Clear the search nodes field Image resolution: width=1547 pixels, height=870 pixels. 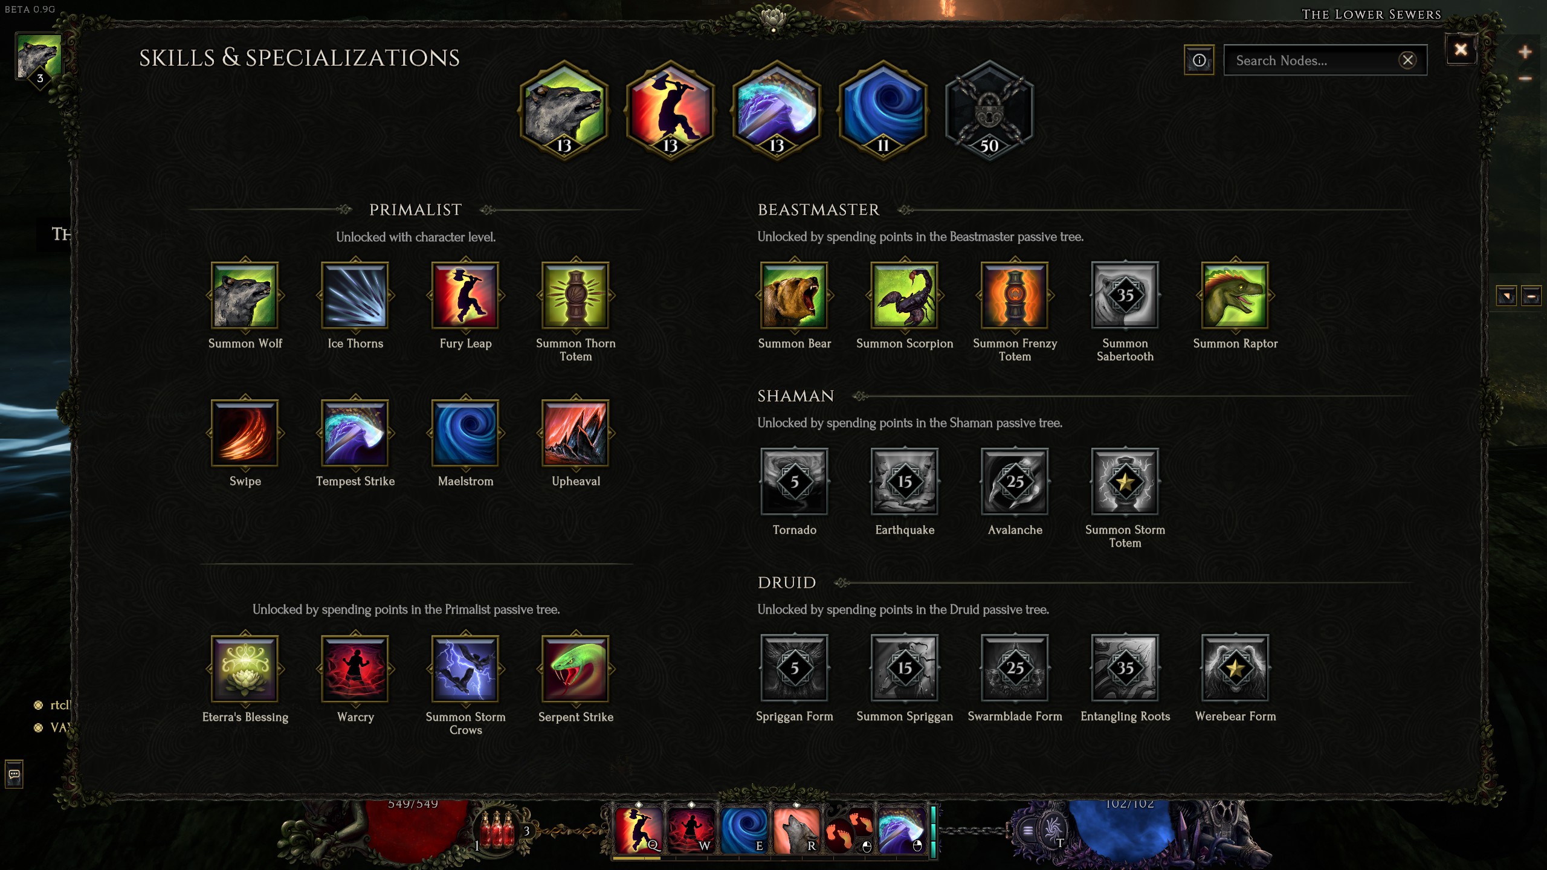pos(1407,60)
